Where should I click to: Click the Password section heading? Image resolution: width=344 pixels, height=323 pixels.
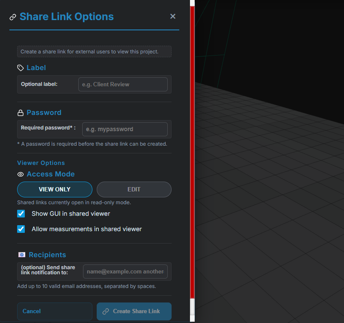44,112
